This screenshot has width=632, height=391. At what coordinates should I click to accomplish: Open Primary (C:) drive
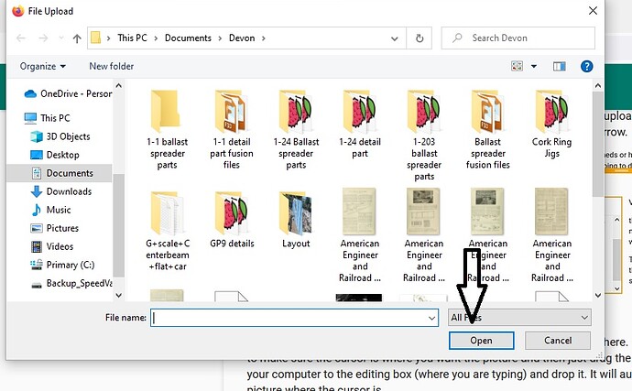pos(62,265)
